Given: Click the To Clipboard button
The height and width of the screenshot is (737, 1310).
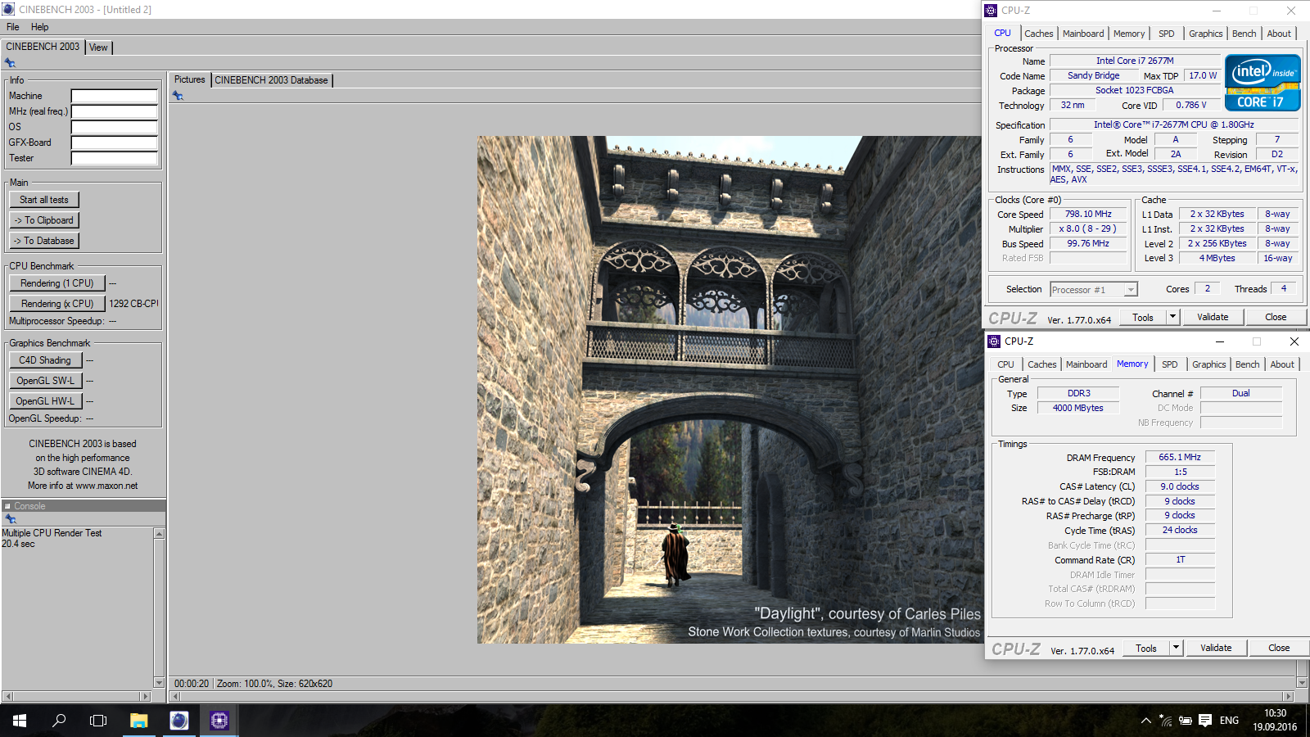Looking at the screenshot, I should tap(44, 220).
